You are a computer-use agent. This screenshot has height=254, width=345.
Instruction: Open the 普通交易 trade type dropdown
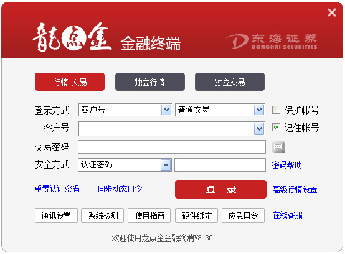pos(259,110)
